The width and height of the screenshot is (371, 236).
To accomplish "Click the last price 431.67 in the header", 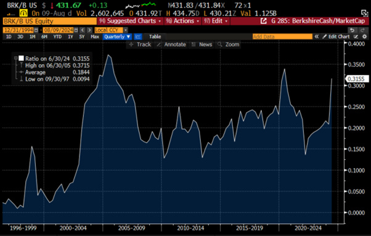I will [68, 5].
